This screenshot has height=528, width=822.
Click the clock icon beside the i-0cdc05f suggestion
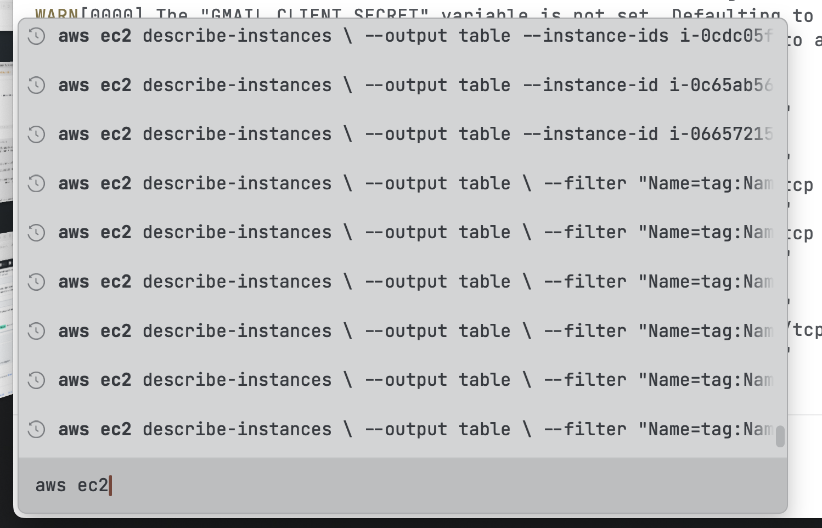(36, 35)
